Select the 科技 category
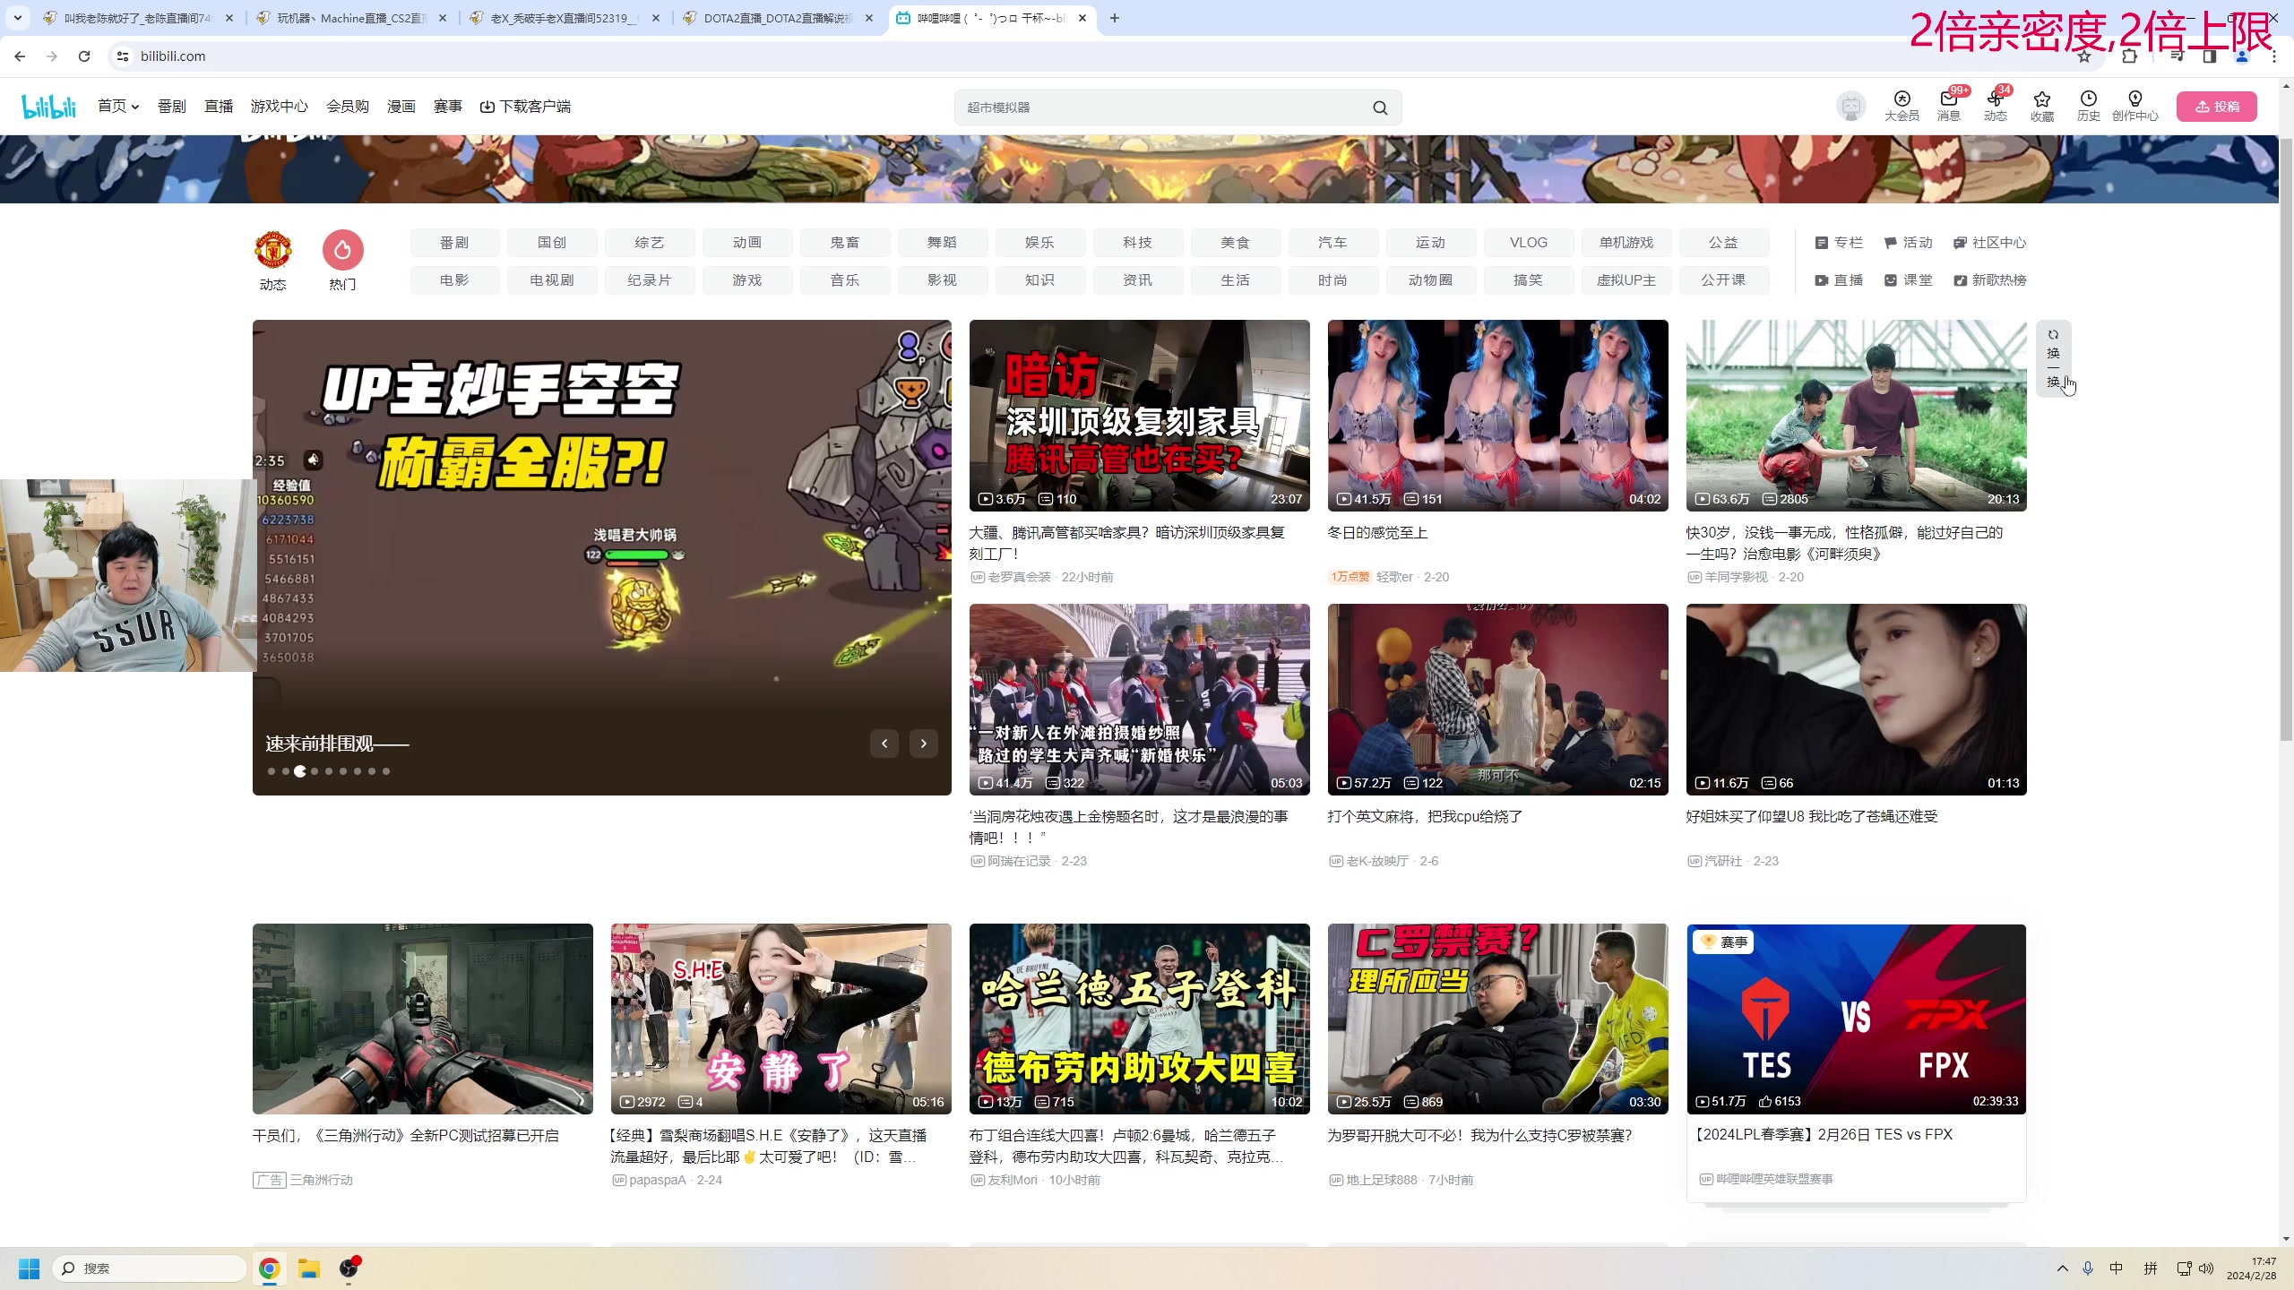Image resolution: width=2294 pixels, height=1290 pixels. pos(1138,243)
